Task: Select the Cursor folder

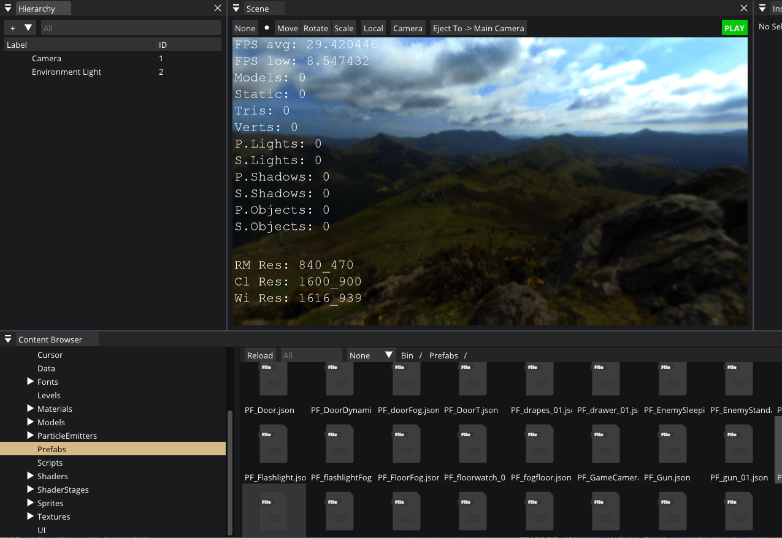Action: coord(50,355)
